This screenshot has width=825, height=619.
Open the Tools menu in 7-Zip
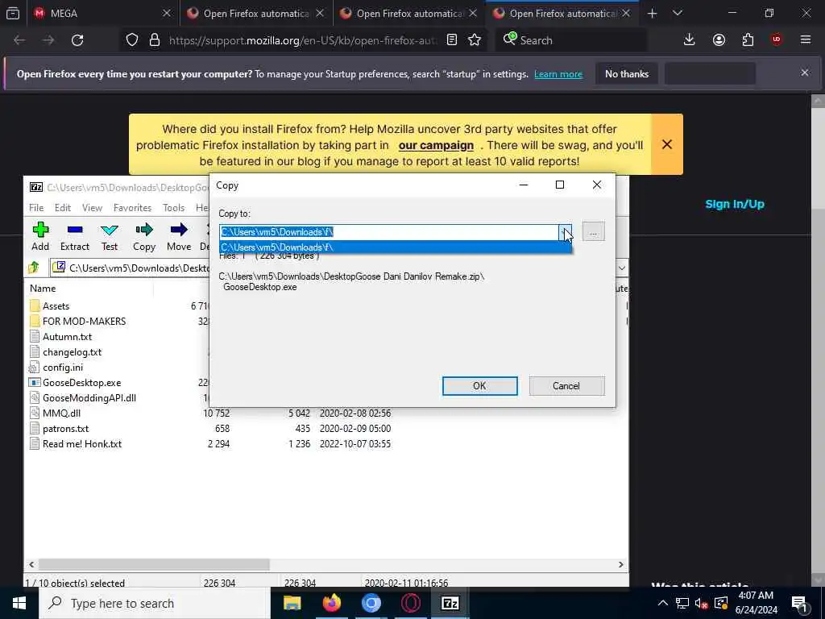tap(174, 208)
